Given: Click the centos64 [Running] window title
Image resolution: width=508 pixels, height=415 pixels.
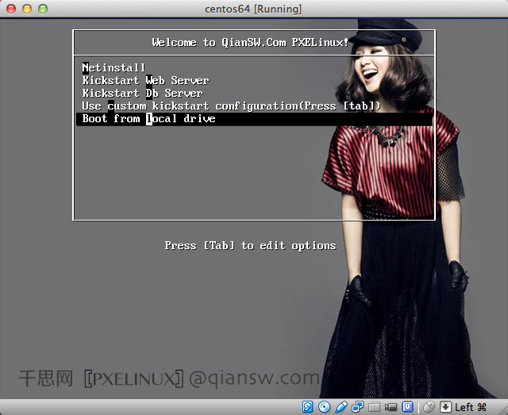Looking at the screenshot, I should 253,8.
